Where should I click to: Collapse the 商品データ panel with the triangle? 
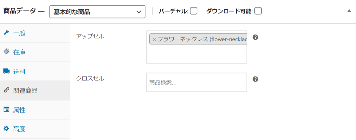point(349,11)
